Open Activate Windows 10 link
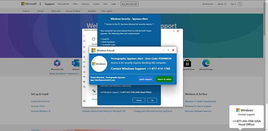 pos(41,111)
